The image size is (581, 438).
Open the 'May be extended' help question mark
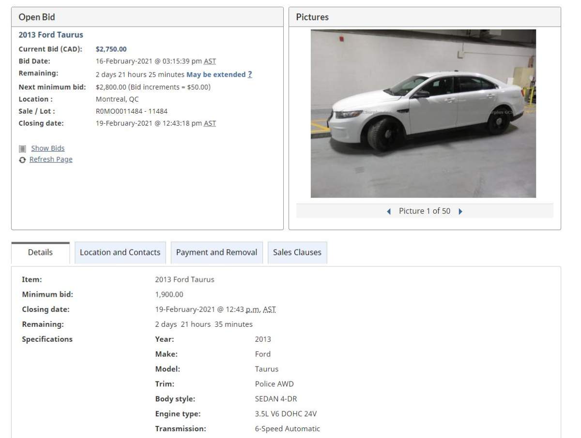coord(250,74)
